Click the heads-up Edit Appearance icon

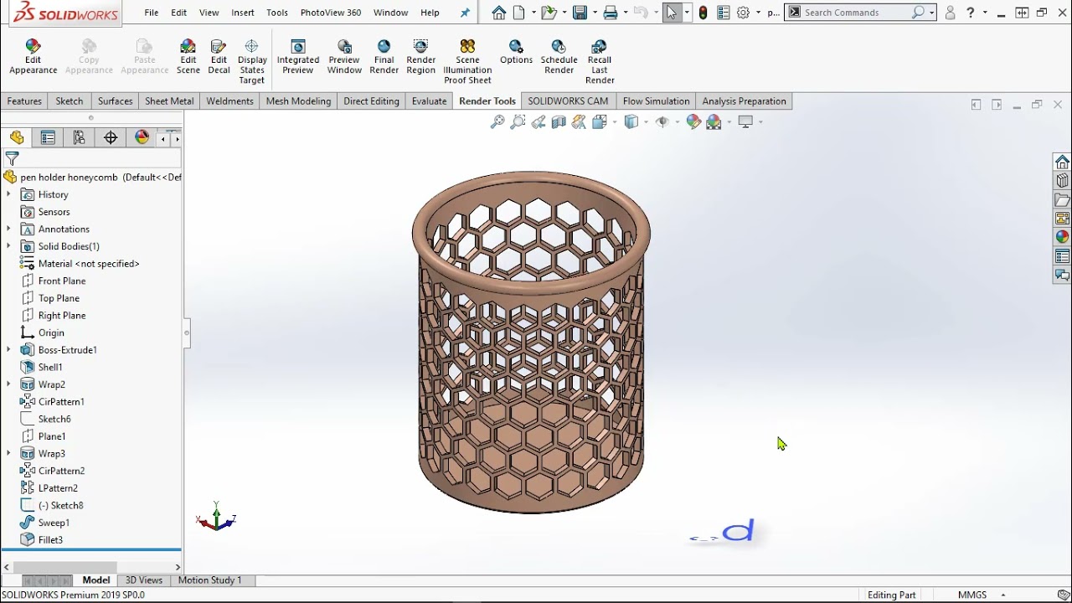click(693, 122)
